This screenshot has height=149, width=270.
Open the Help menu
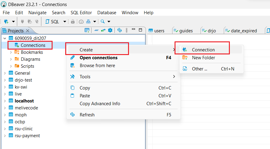coord(149,13)
